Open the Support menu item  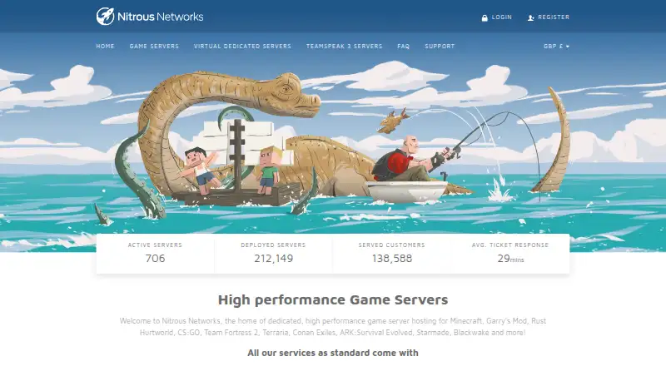pyautogui.click(x=440, y=47)
